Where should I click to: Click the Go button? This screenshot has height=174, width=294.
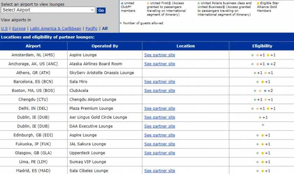pyautogui.click(x=101, y=10)
